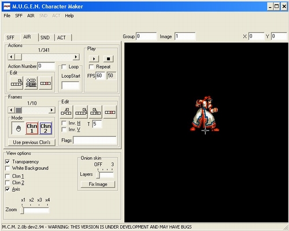This screenshot has width=289, height=231.
Task: Click the Frames scrollbar right arrow
Action: click(51, 110)
